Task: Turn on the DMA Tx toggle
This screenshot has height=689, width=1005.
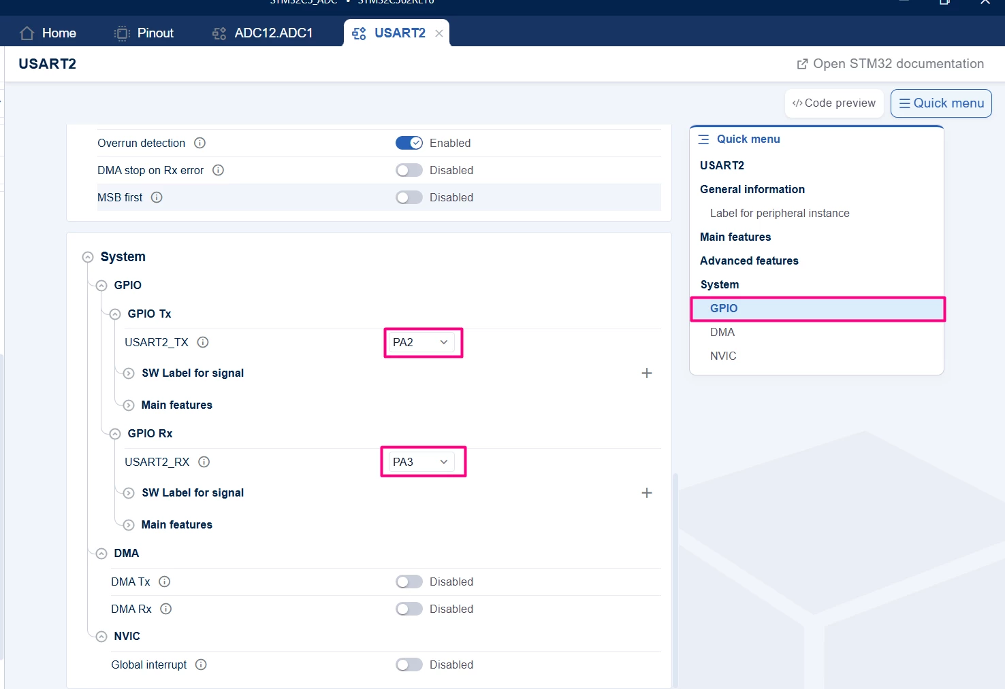Action: pyautogui.click(x=409, y=582)
